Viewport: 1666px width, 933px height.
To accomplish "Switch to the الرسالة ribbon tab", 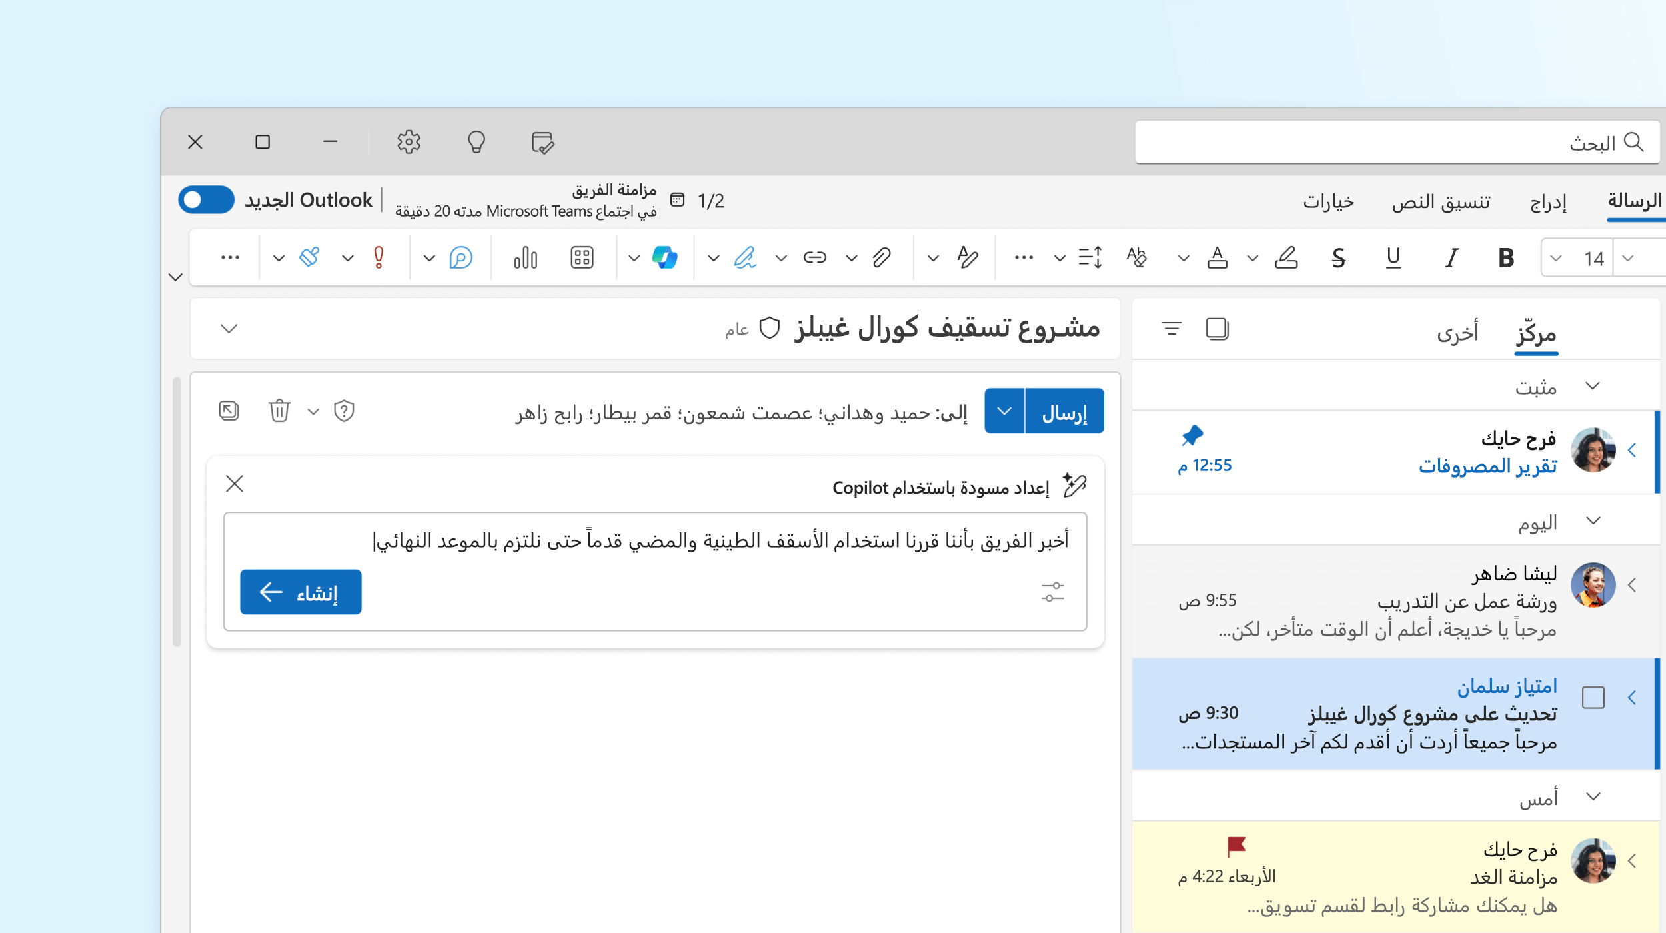I will pyautogui.click(x=1635, y=201).
